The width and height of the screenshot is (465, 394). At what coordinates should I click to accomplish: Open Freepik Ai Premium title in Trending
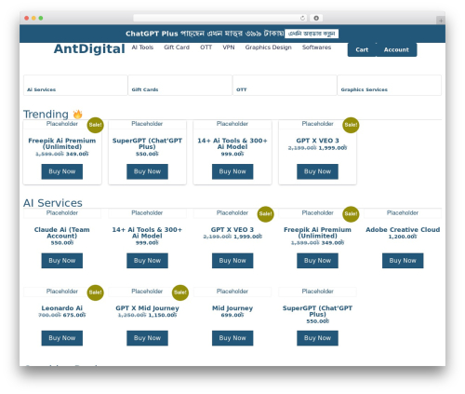[x=62, y=143]
